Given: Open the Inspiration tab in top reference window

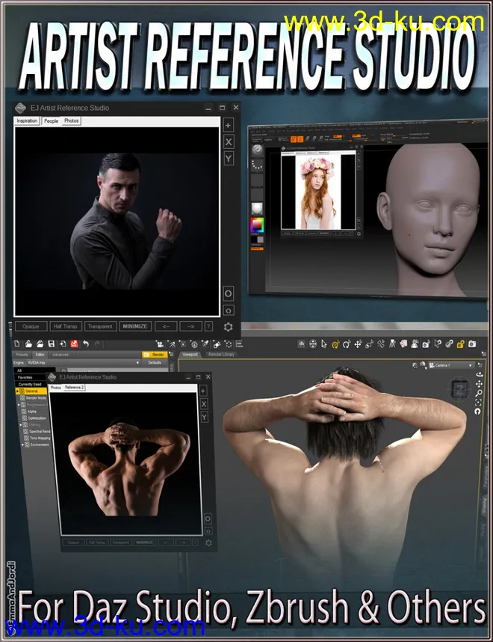Looking at the screenshot, I should [x=27, y=120].
